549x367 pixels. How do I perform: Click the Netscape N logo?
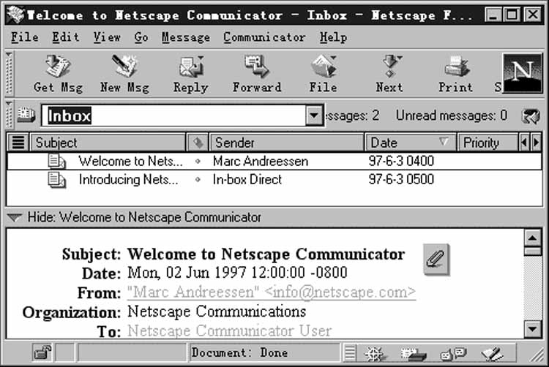point(523,73)
